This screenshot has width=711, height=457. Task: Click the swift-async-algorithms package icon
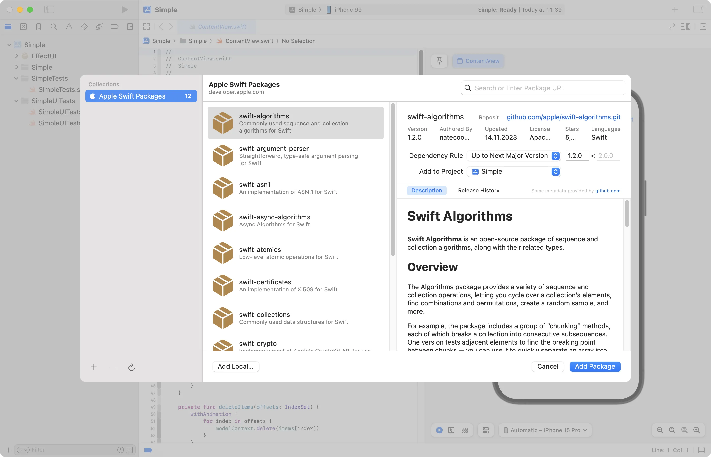tap(222, 221)
